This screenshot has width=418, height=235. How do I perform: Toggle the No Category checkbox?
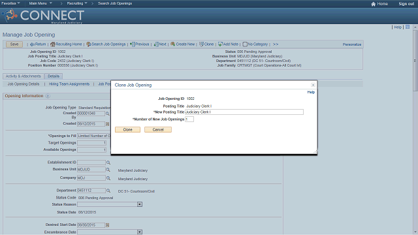[x=245, y=44]
